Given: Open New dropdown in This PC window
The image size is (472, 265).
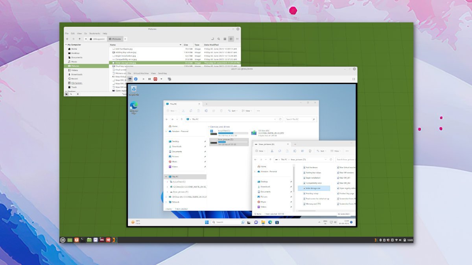Looking at the screenshot, I should coord(172,111).
